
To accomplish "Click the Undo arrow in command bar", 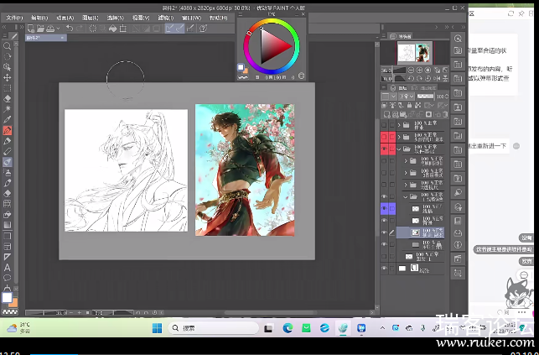I will click(70, 29).
